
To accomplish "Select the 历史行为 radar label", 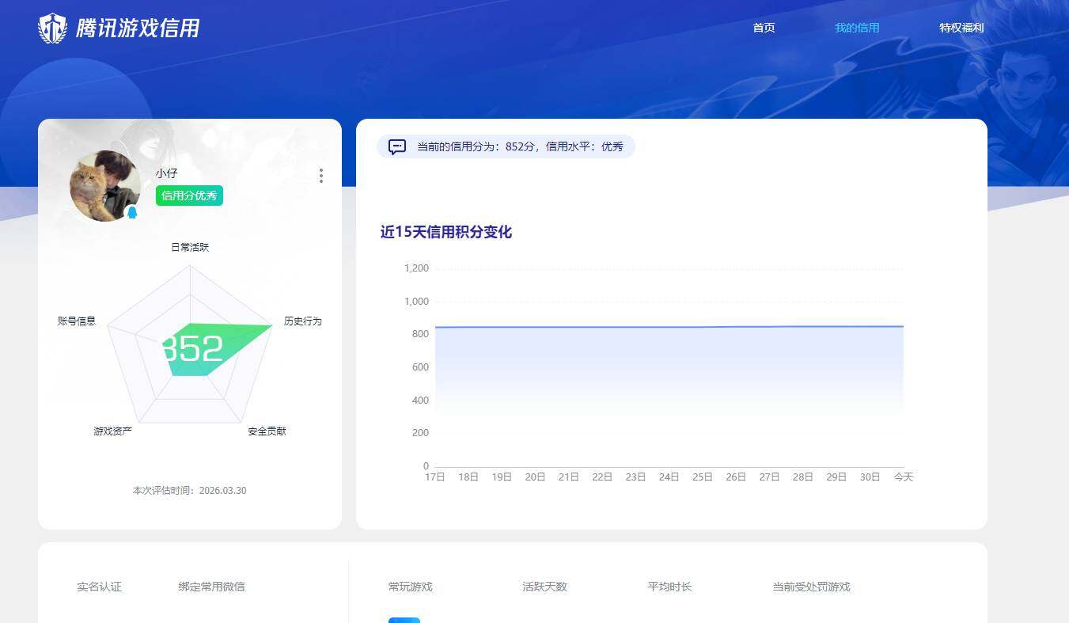I will coord(303,321).
